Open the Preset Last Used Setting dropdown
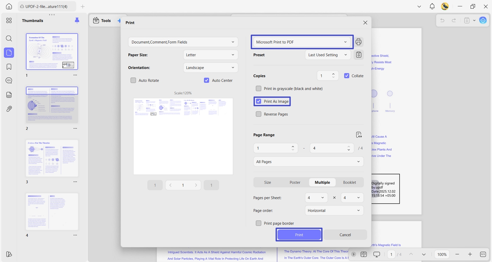The image size is (492, 262). pos(328,55)
